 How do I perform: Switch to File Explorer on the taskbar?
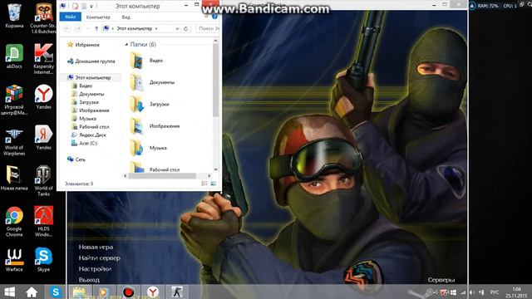click(x=80, y=292)
